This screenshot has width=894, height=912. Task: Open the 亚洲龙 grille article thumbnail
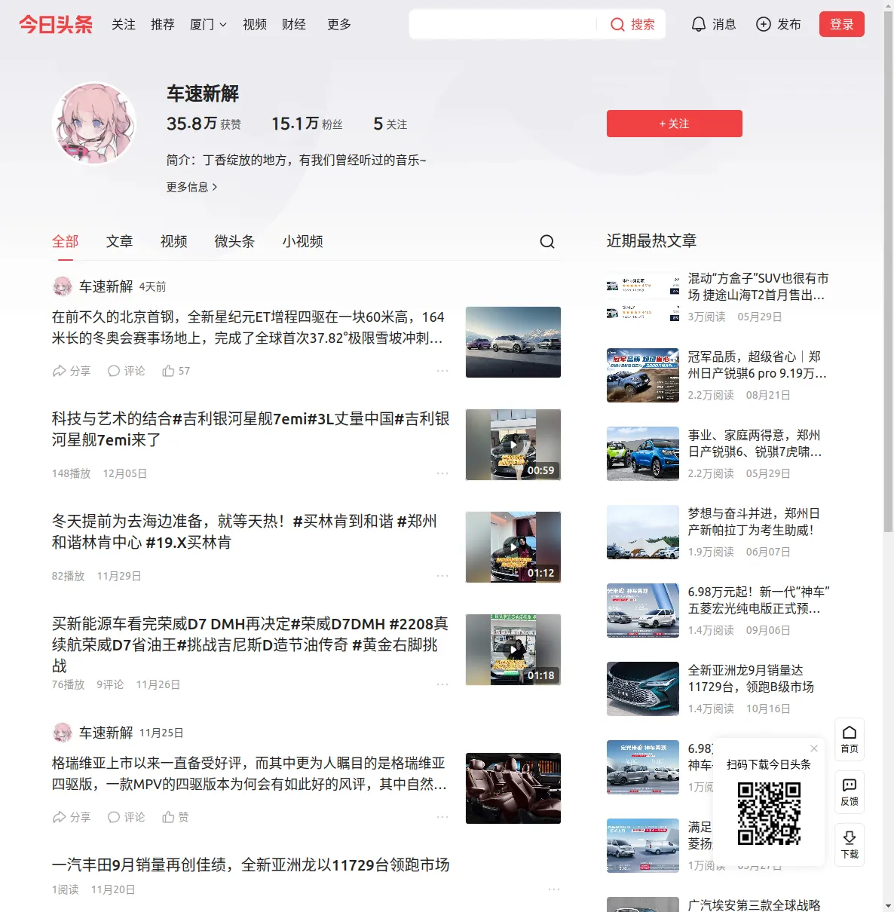(643, 689)
